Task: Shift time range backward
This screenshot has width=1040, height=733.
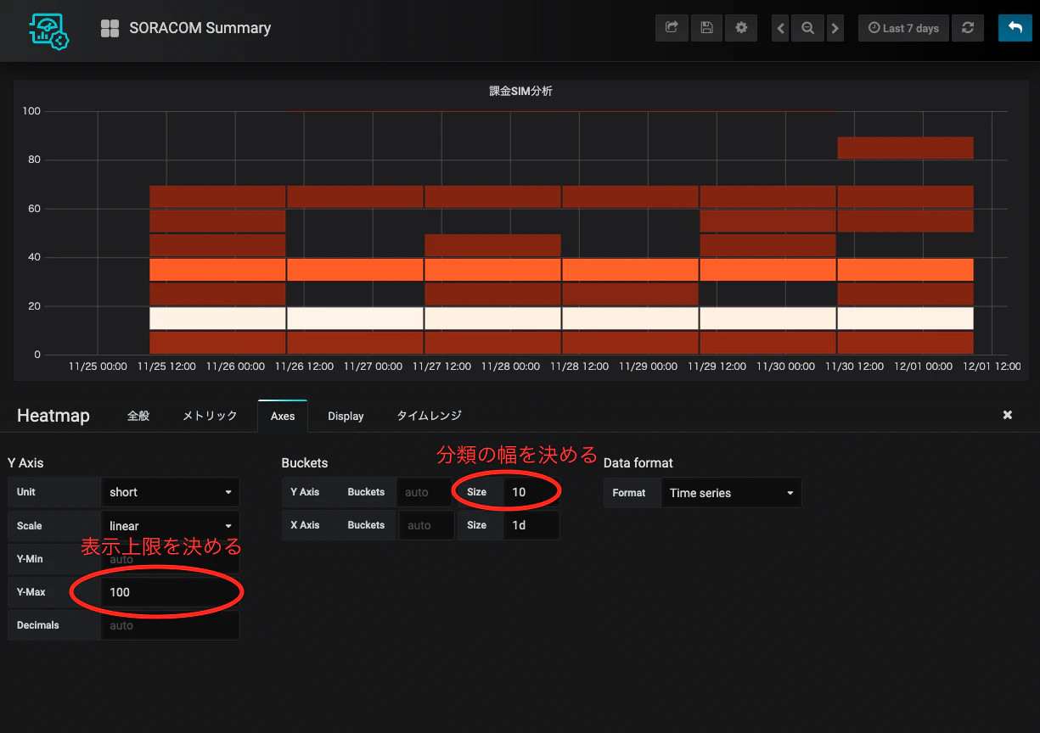Action: pyautogui.click(x=781, y=28)
